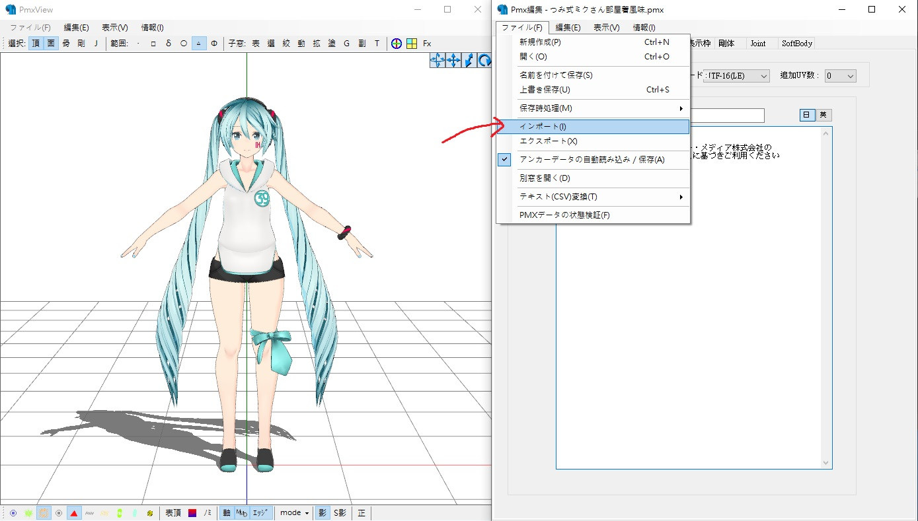Toggle the red triangle display icon

(74, 512)
